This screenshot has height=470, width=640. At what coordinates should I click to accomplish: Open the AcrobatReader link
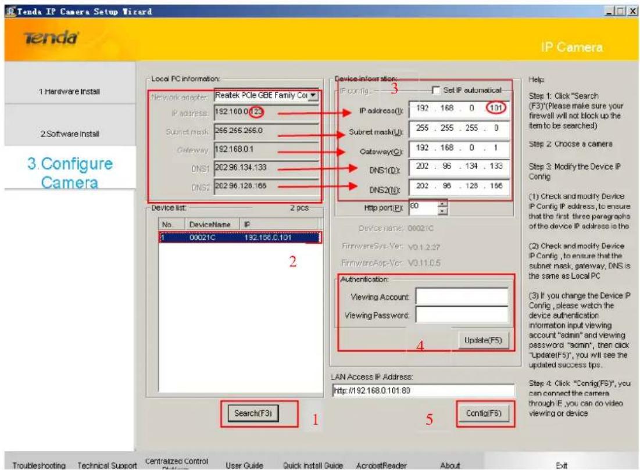tap(381, 465)
